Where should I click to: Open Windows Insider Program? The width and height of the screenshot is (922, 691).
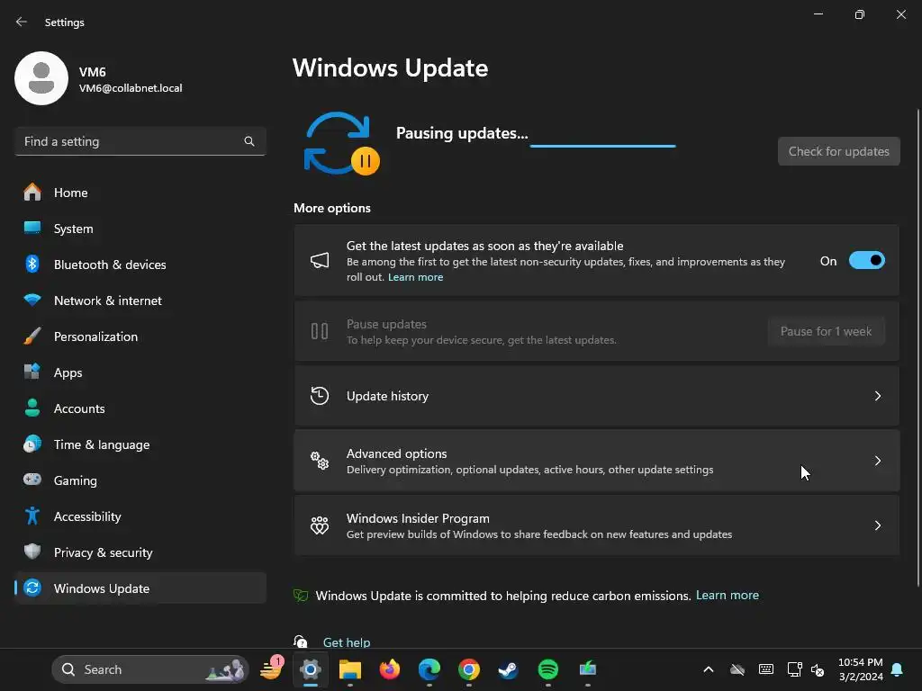point(596,525)
